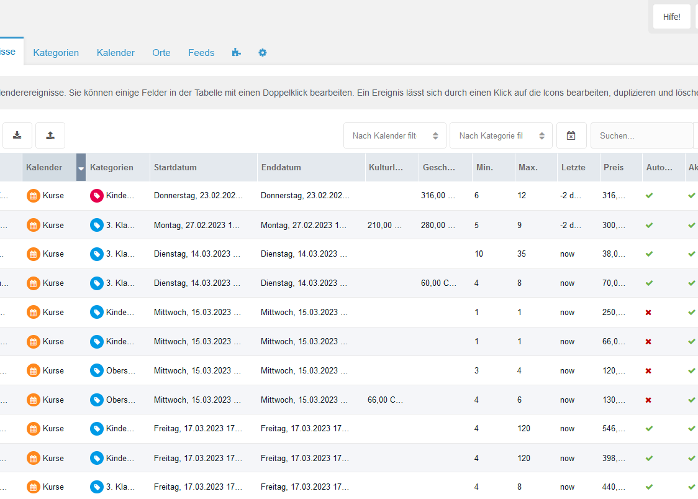Click blue tag icon in 398 price row
This screenshot has height=499, width=698.
97,458
